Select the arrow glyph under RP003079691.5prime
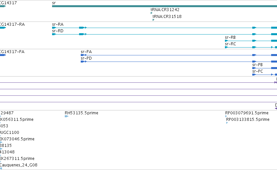 (226, 116)
